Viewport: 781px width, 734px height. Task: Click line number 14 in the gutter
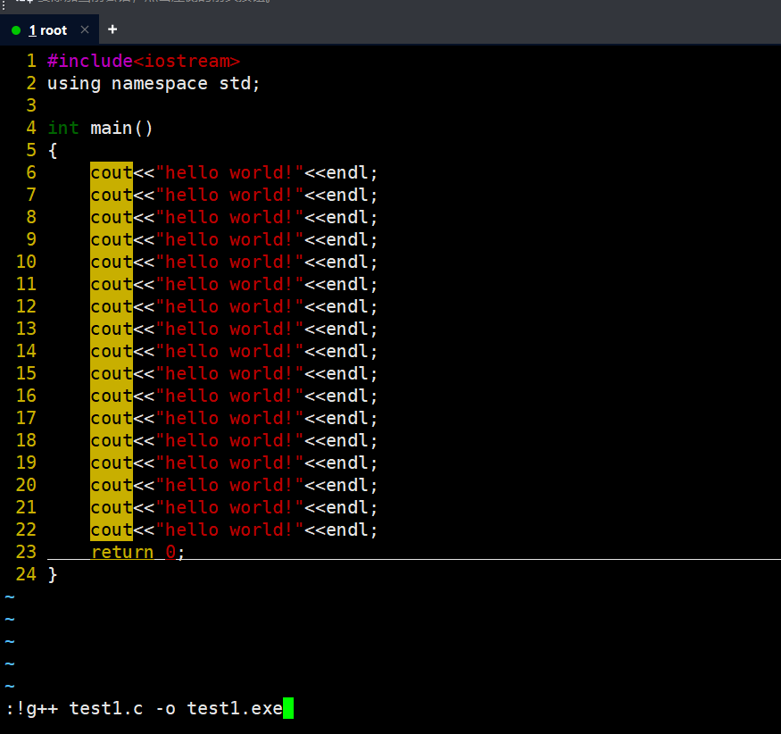[26, 351]
